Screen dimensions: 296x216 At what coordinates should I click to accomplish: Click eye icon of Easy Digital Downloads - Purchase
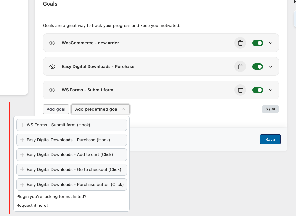[x=52, y=67]
